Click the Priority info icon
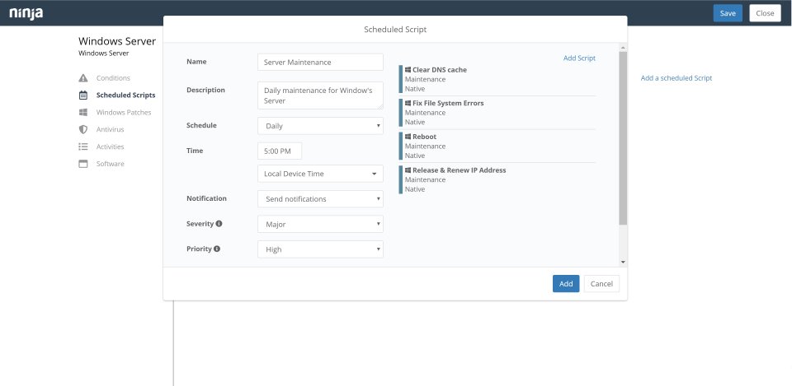The height and width of the screenshot is (386, 792). pos(217,249)
